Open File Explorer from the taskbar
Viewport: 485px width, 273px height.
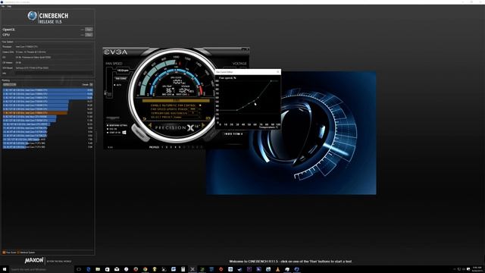[98, 269]
